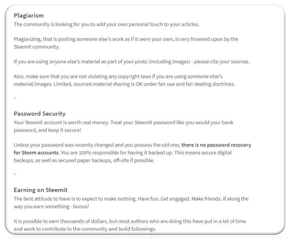Click the 'password, and keep it secure!' line

coord(47,130)
